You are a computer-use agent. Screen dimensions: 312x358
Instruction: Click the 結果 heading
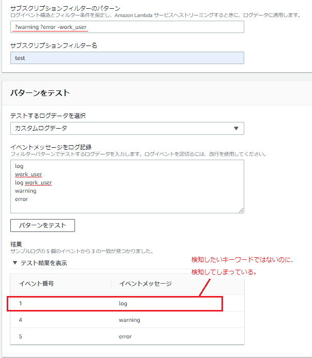16,244
